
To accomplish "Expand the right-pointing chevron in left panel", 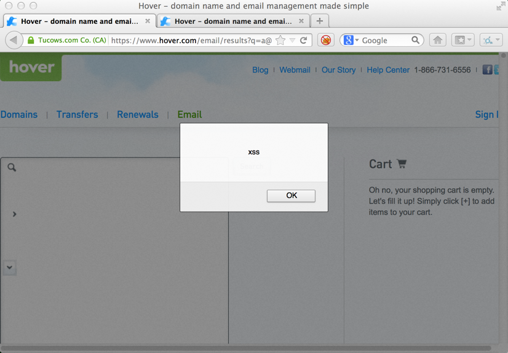I will (14, 214).
